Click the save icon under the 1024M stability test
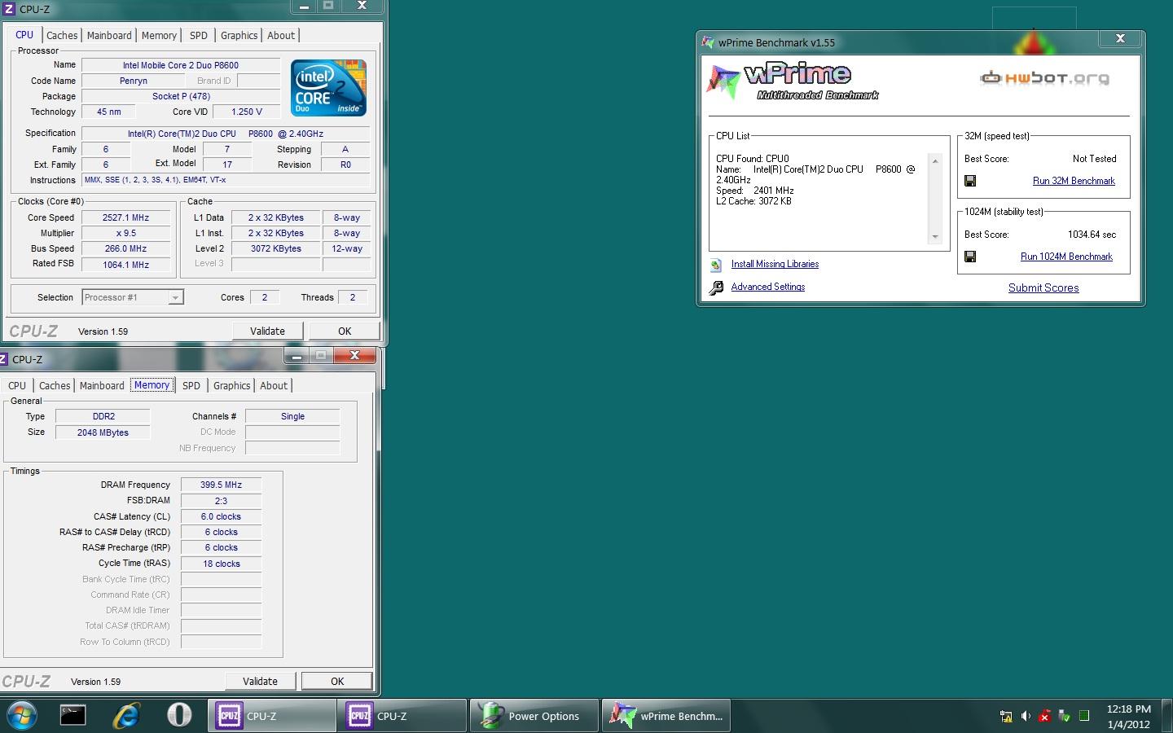1173x733 pixels. click(969, 257)
